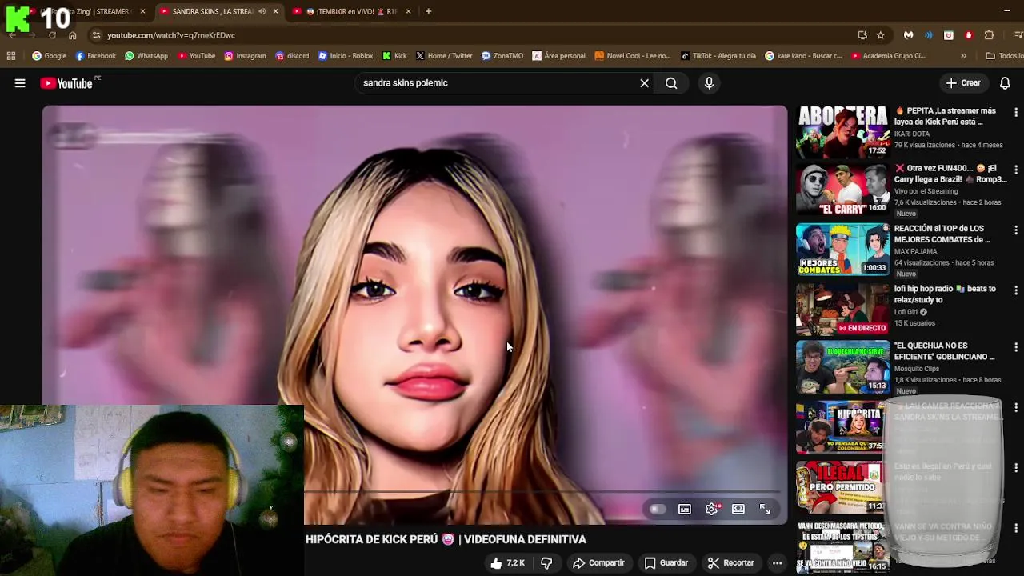
Task: Click the video progress bar
Action: coord(541,492)
